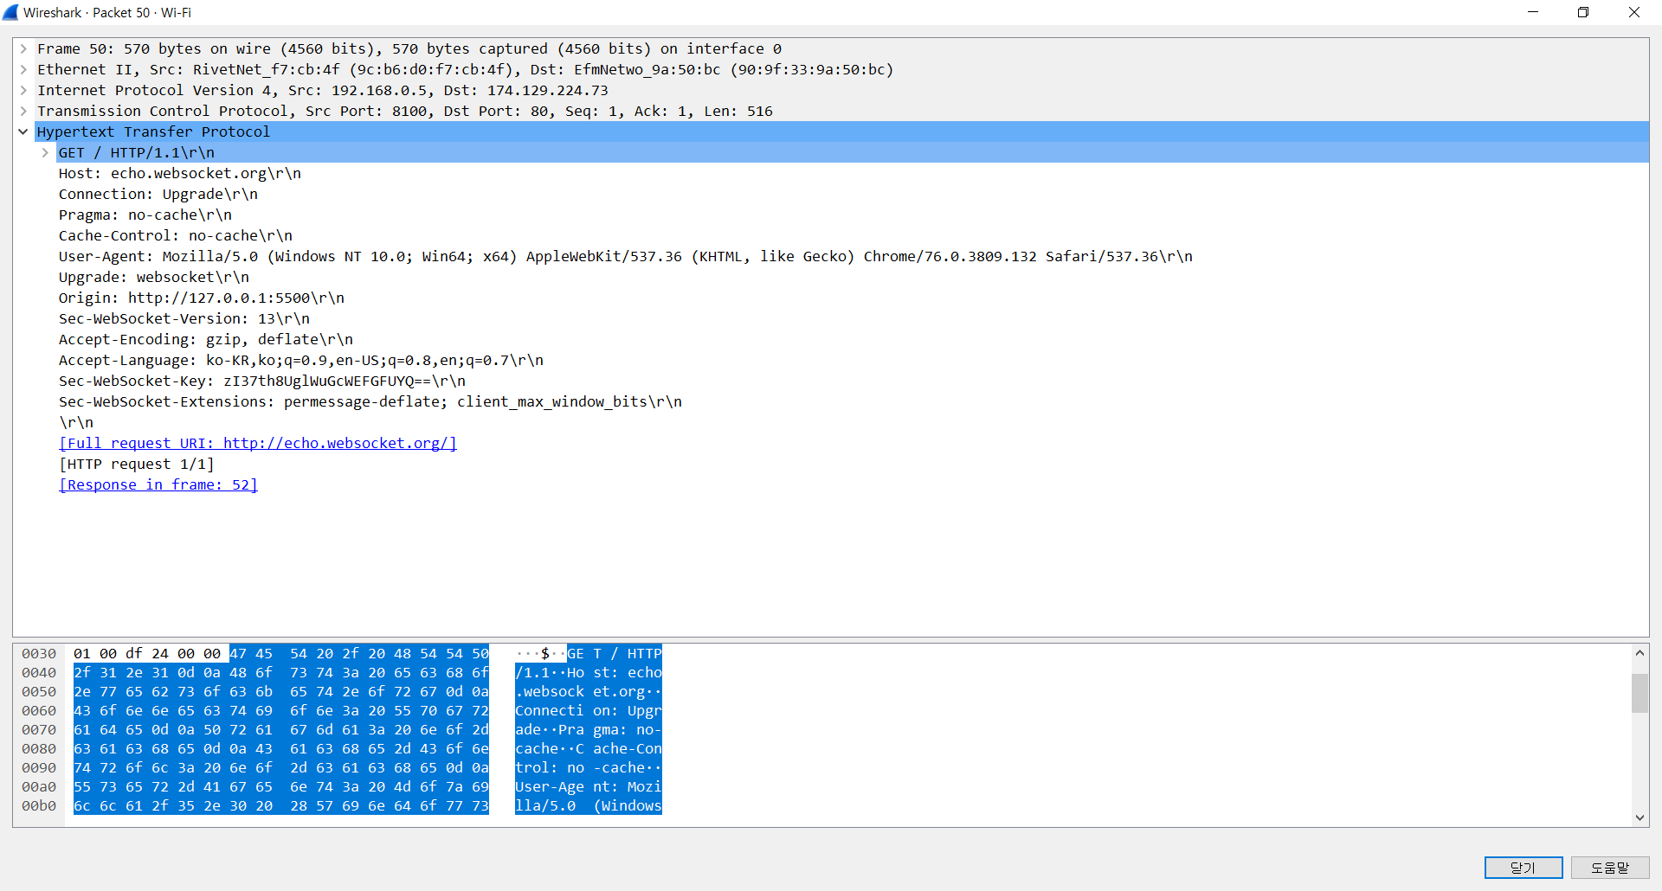Select the Upgrade: websocket line
1662x891 pixels.
click(x=154, y=277)
